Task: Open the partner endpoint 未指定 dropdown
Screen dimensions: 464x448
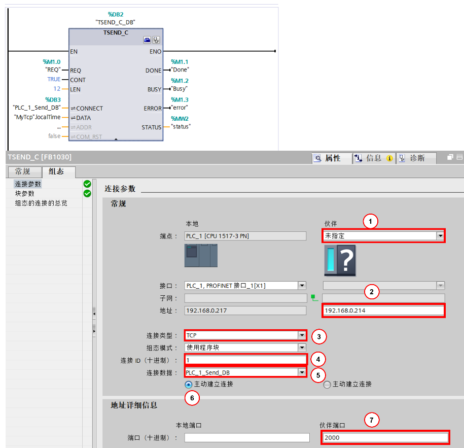Action: [440, 236]
